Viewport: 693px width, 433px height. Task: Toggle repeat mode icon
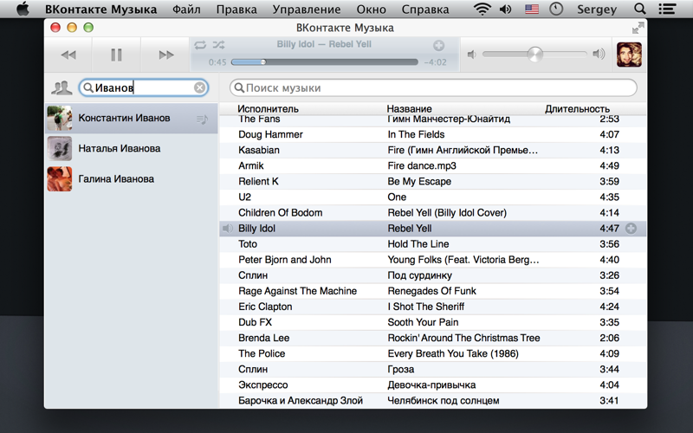[x=200, y=45]
